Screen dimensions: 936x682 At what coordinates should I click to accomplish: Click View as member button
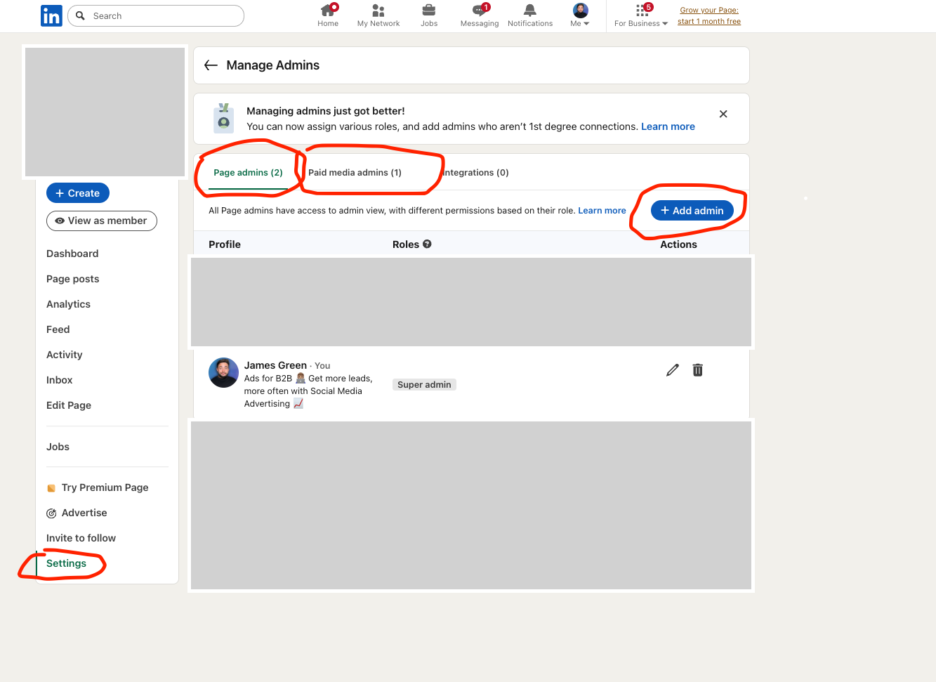(x=102, y=221)
